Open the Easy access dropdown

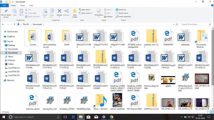pos(86,13)
